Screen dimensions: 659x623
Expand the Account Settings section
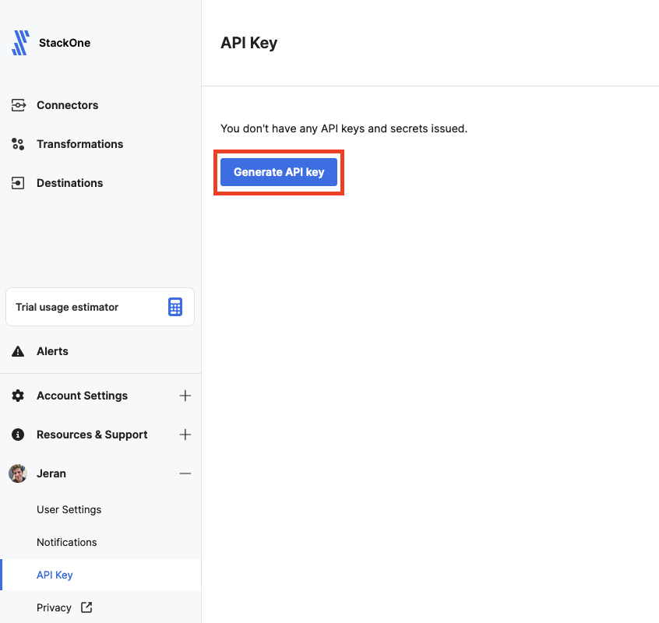185,396
